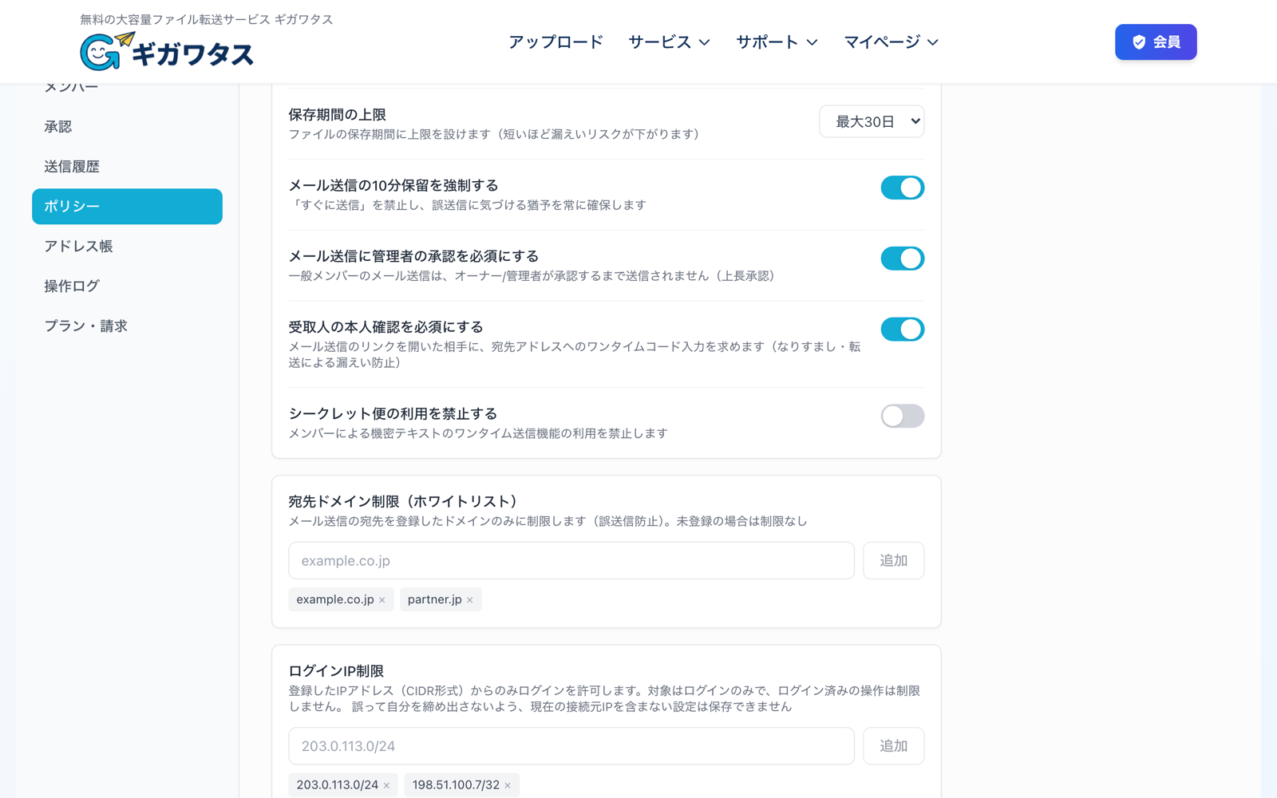1277x798 pixels.
Task: Open アドレス帳 in the sidebar
Action: (127, 247)
